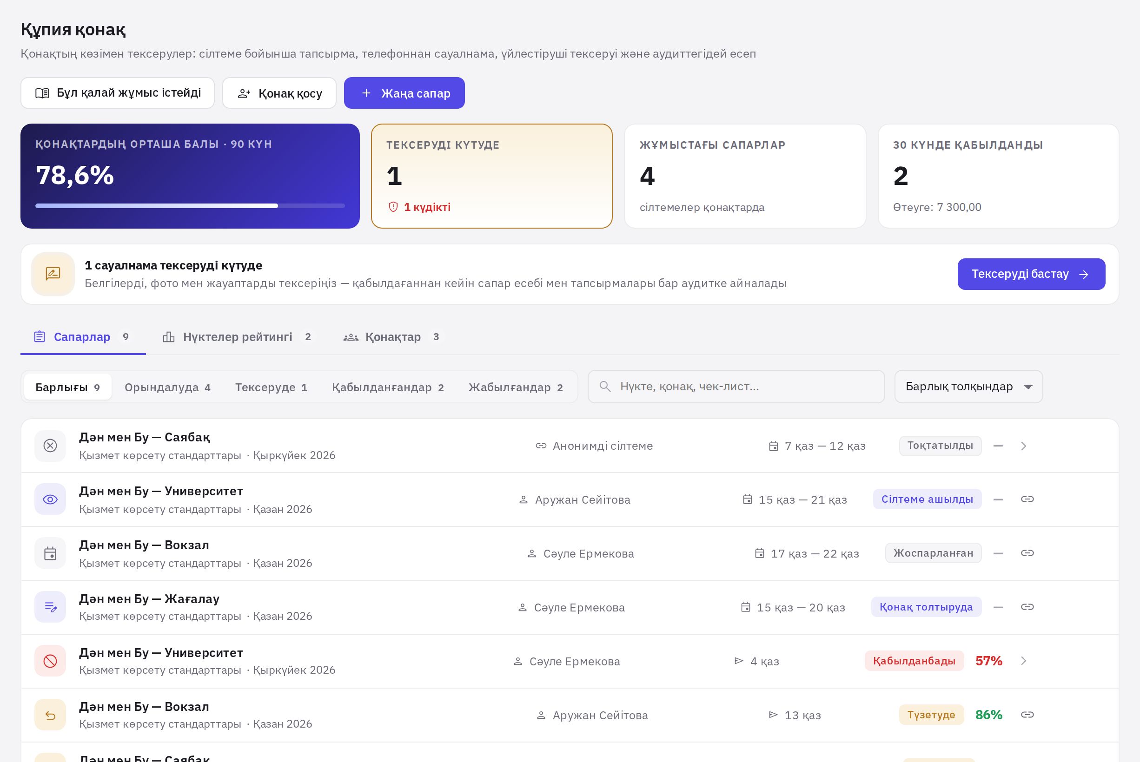
Task: Click the Жаңа сапар button
Action: tap(404, 93)
